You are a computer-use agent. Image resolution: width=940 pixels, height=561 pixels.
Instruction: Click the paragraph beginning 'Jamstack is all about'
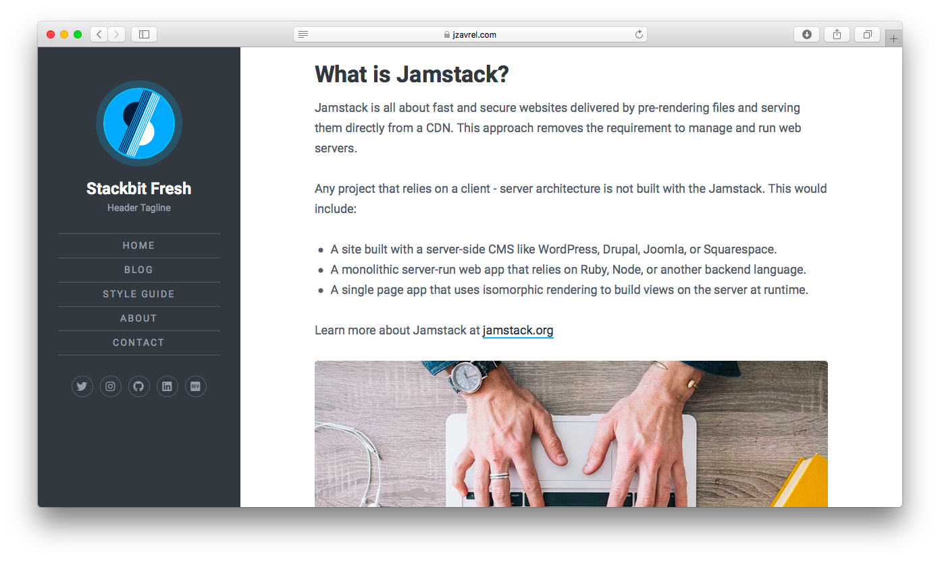pyautogui.click(x=558, y=127)
